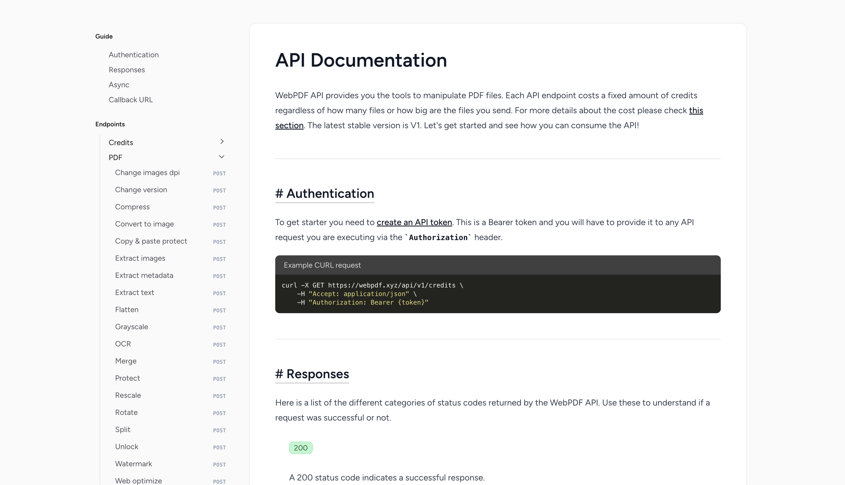Click the Extract text sidebar item
Viewport: 845px width, 485px height.
(135, 292)
